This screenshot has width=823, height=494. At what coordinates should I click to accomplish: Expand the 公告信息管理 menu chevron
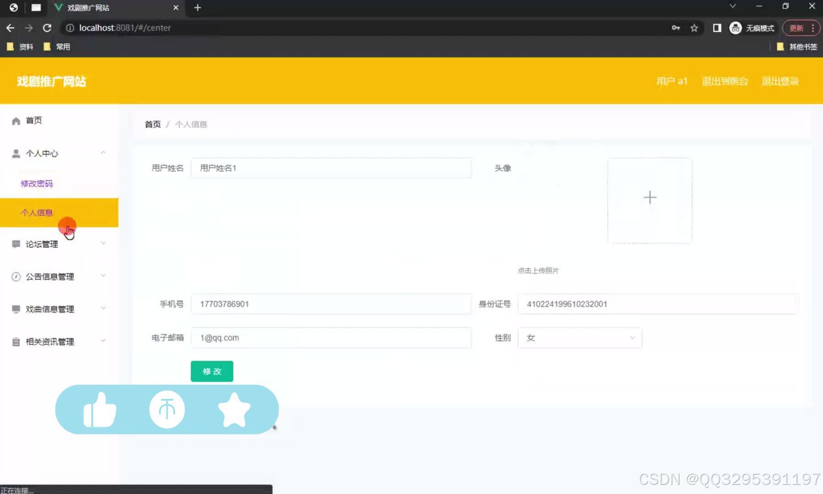[x=103, y=276]
